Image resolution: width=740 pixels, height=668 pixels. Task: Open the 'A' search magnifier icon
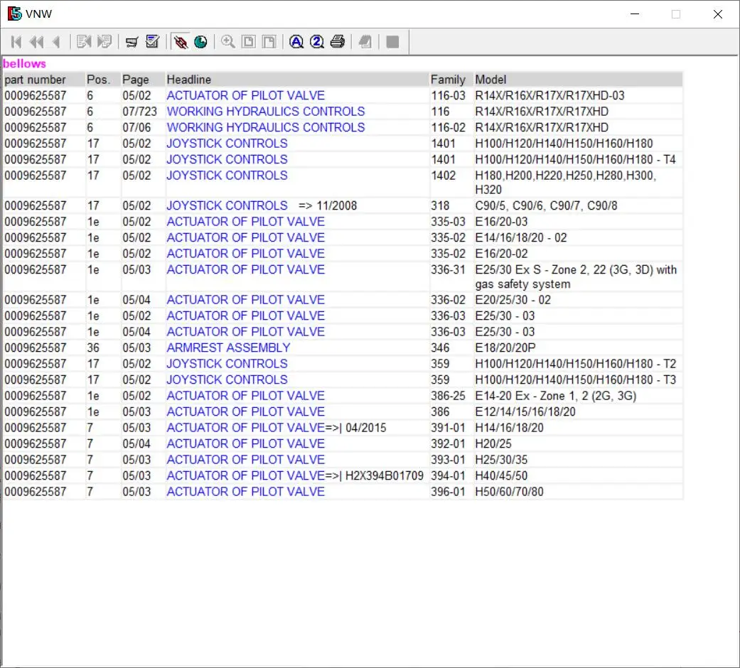pos(296,43)
